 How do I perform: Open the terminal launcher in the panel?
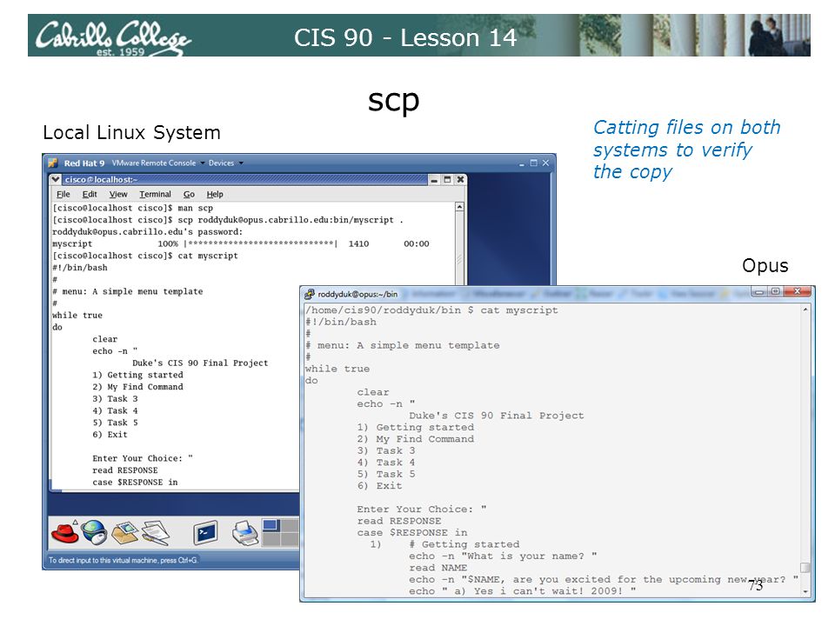(x=205, y=532)
